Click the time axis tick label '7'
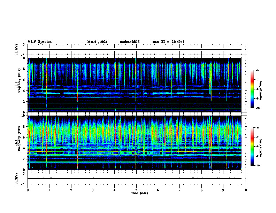Image resolution: width=276 pixels, height=213 pixels. pyautogui.click(x=180, y=190)
